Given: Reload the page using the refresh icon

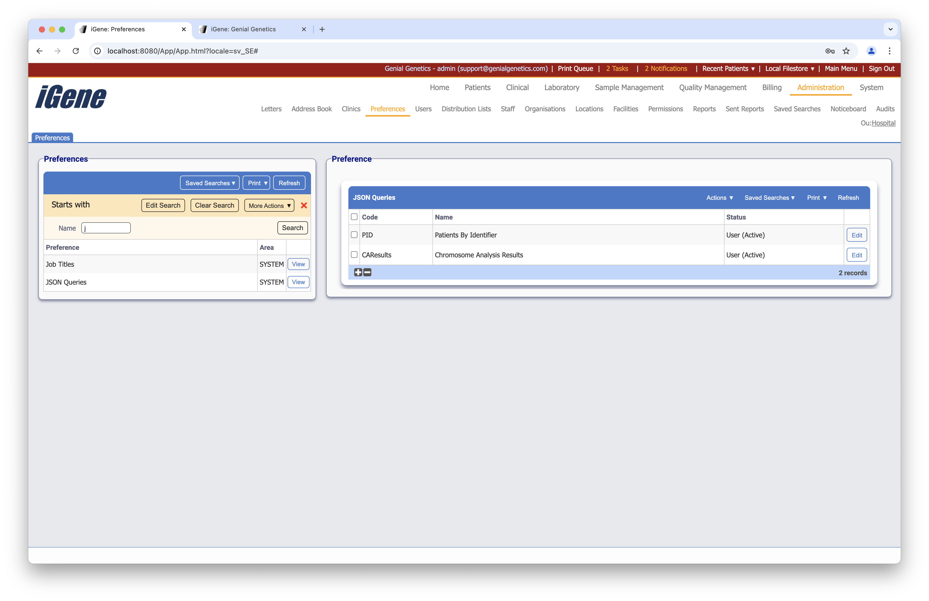Looking at the screenshot, I should 76,51.
